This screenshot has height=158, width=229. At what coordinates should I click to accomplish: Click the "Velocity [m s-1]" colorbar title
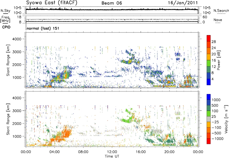(x=226, y=119)
